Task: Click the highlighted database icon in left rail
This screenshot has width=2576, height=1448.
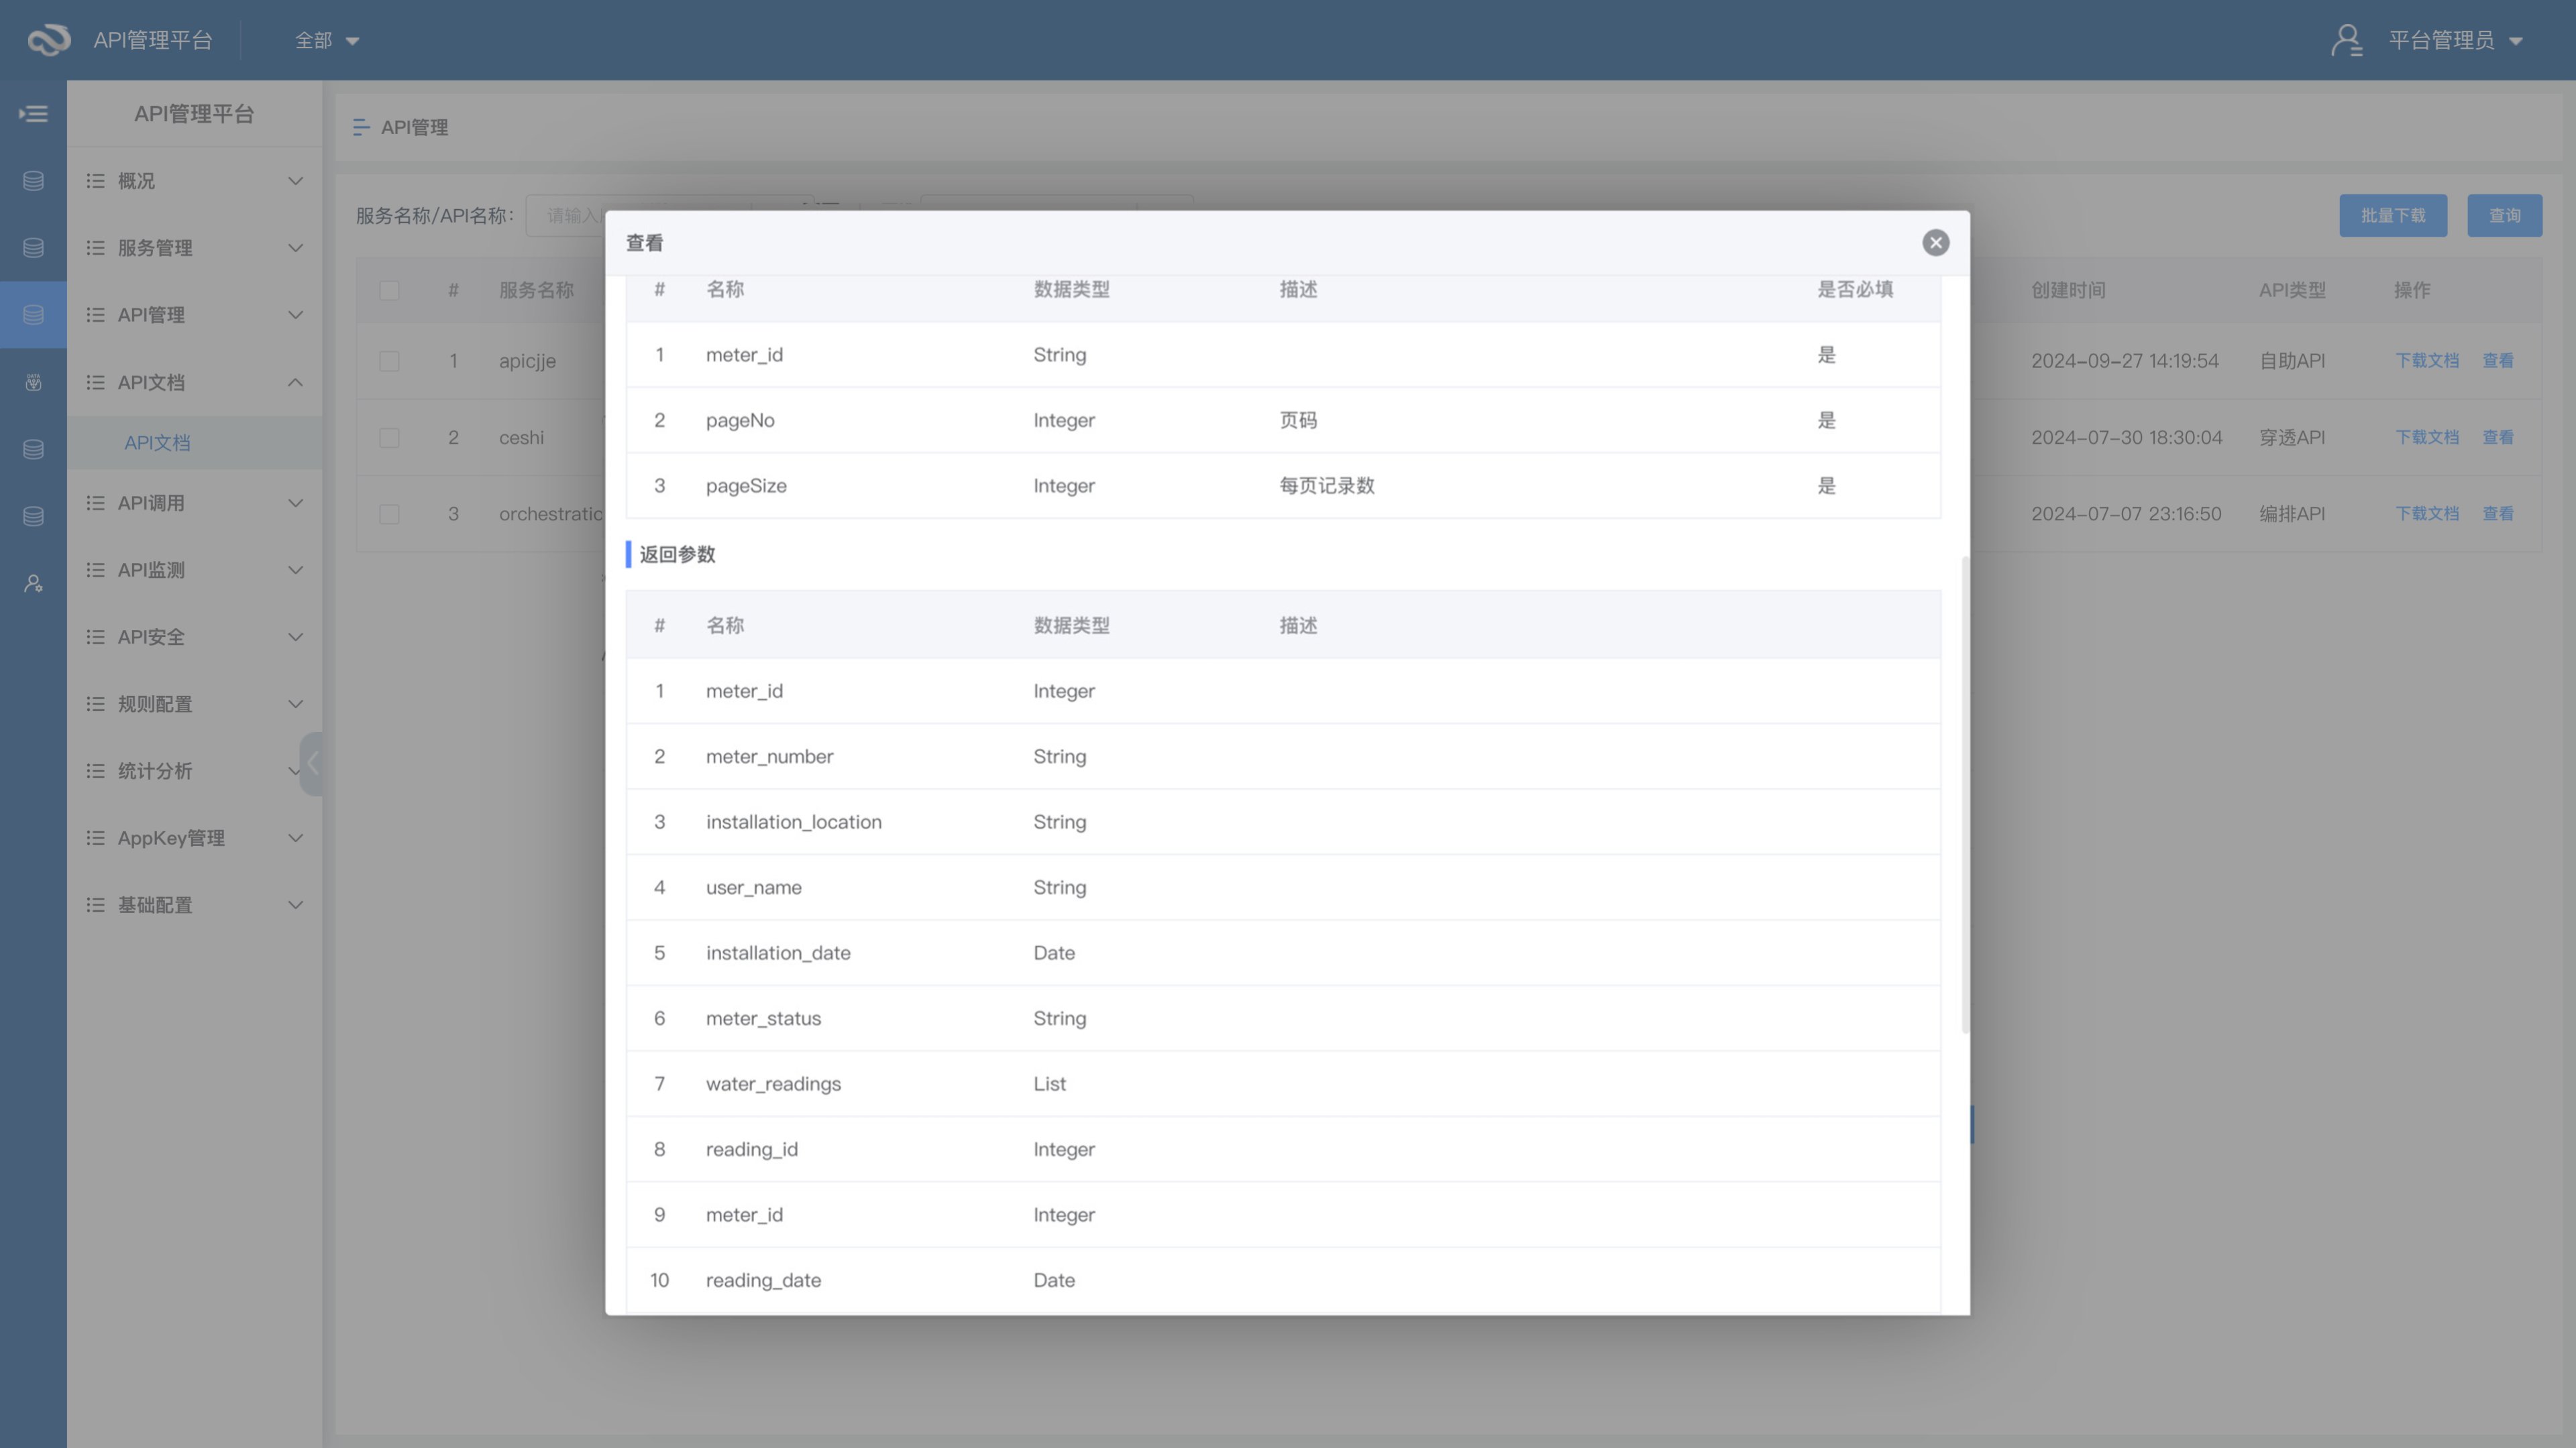Action: point(33,315)
